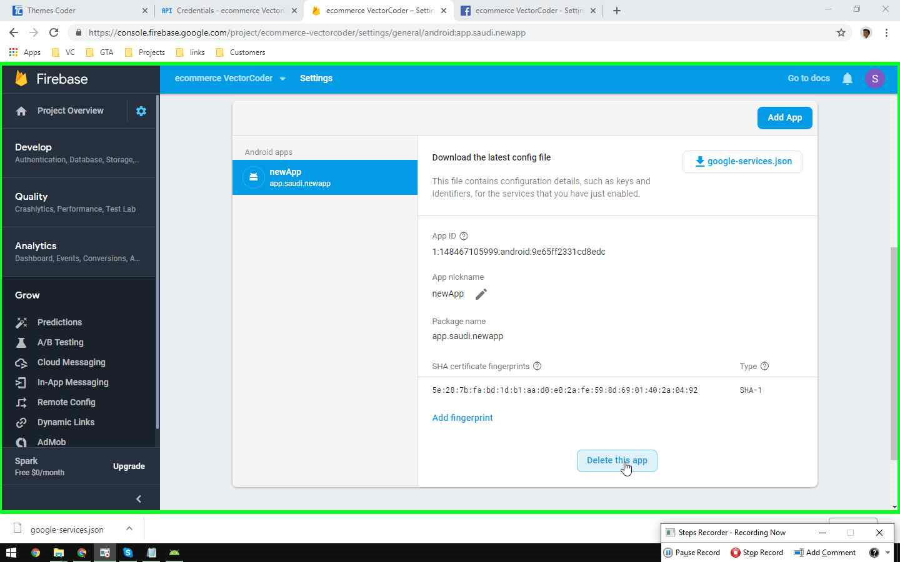Screen dimensions: 900x562
Task: Click the In-App Messaging icon
Action: tap(21, 382)
